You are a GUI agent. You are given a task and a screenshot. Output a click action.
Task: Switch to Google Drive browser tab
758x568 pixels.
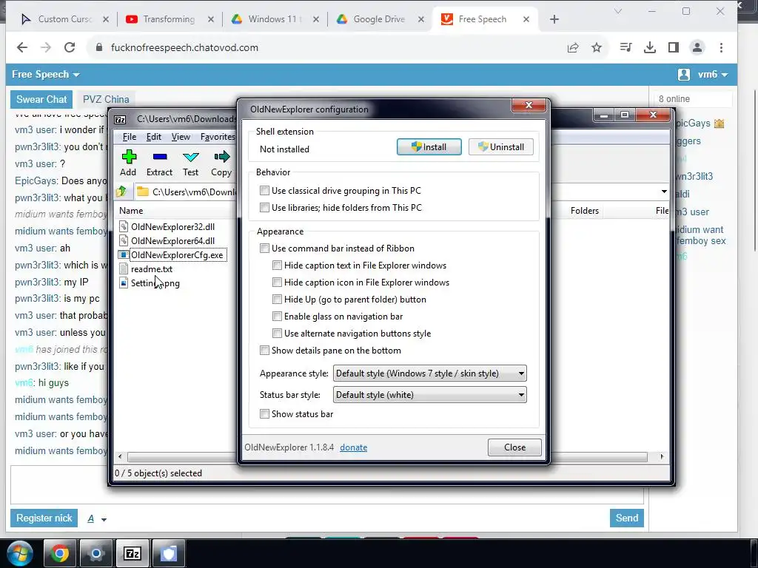[379, 19]
